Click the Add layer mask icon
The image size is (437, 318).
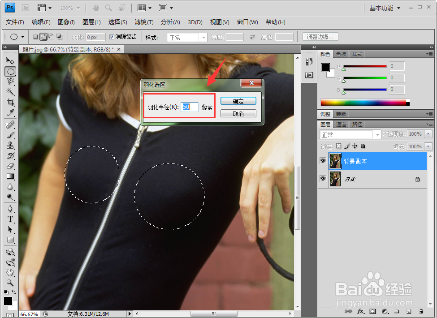pos(372,311)
